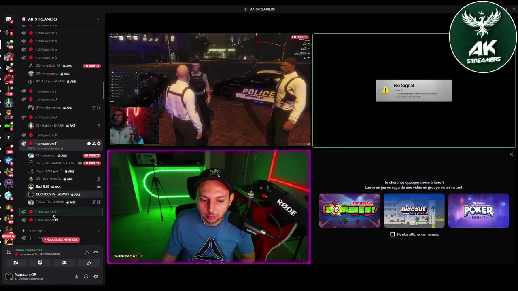Image resolution: width=518 pixels, height=291 pixels.
Task: Launch Tiny Royale Zombies activity
Action: (x=349, y=211)
